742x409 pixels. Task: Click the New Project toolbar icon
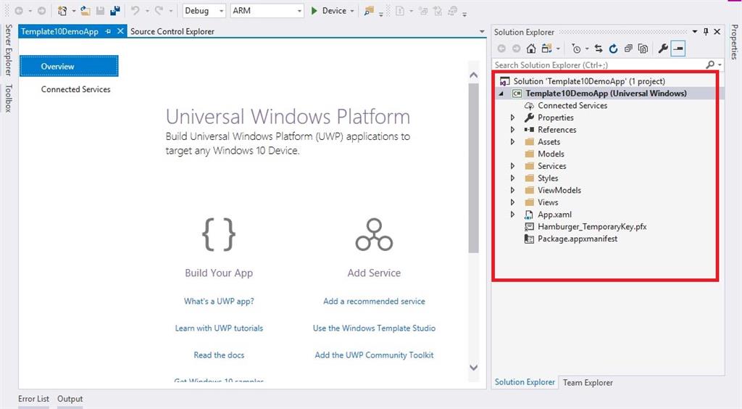[x=62, y=10]
